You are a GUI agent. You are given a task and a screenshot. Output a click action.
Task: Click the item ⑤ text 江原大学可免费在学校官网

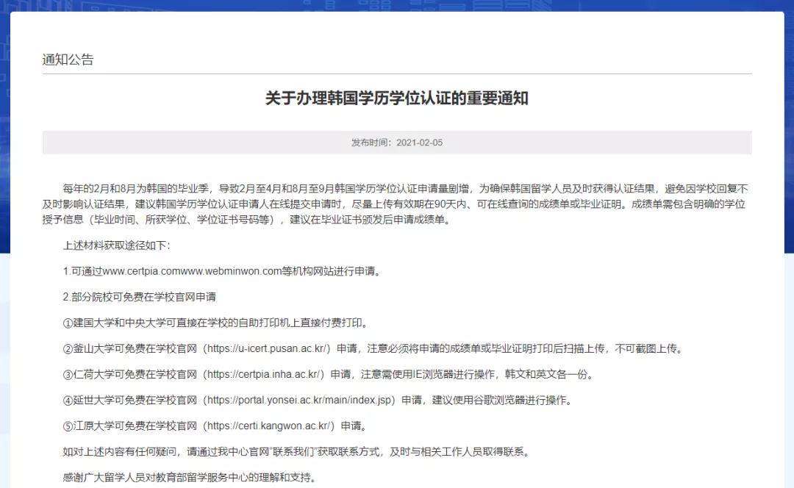[x=135, y=426]
